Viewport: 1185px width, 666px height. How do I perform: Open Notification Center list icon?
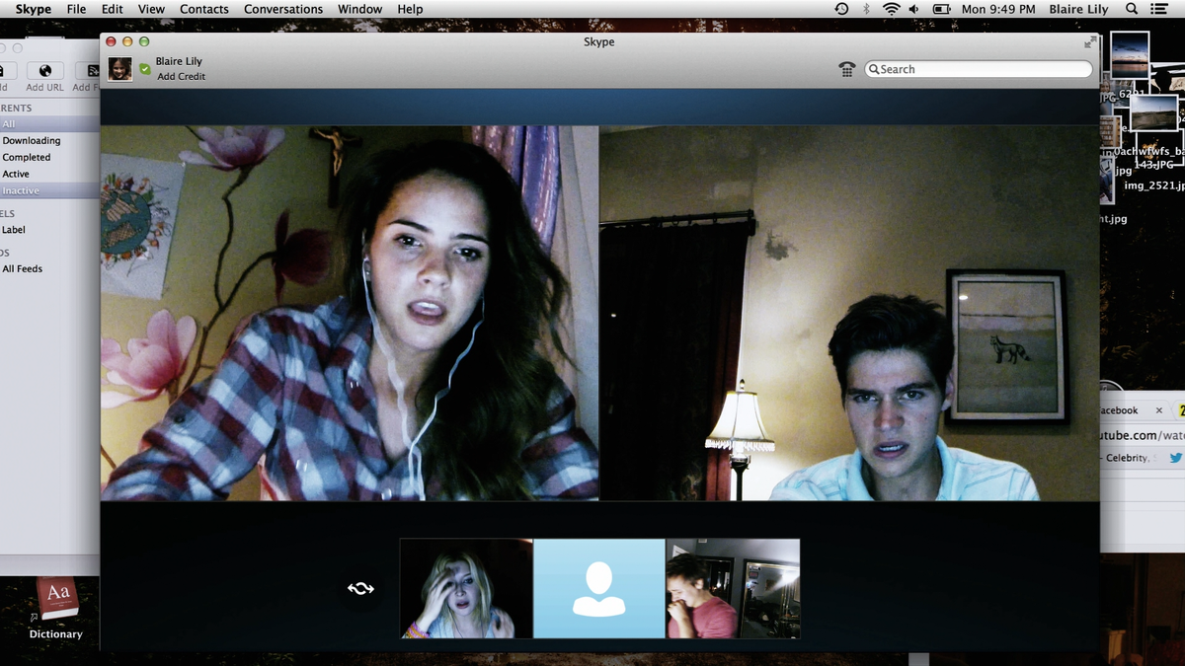coord(1159,9)
